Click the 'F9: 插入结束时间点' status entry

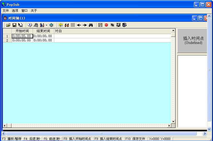(108, 139)
